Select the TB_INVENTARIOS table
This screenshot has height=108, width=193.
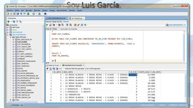coord(24,81)
